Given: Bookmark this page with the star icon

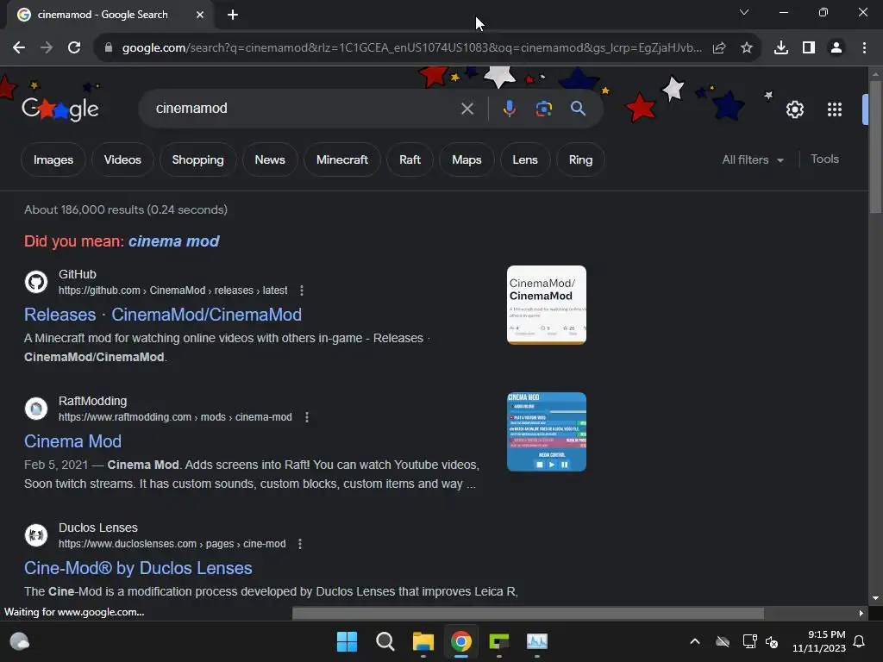Looking at the screenshot, I should pos(747,48).
